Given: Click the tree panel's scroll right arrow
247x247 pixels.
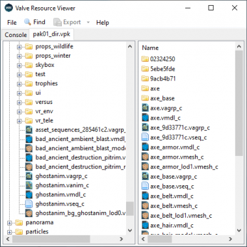Looking at the screenshot, I should coord(122,239).
